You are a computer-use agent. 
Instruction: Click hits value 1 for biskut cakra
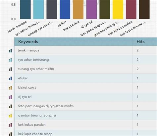(x=137, y=88)
